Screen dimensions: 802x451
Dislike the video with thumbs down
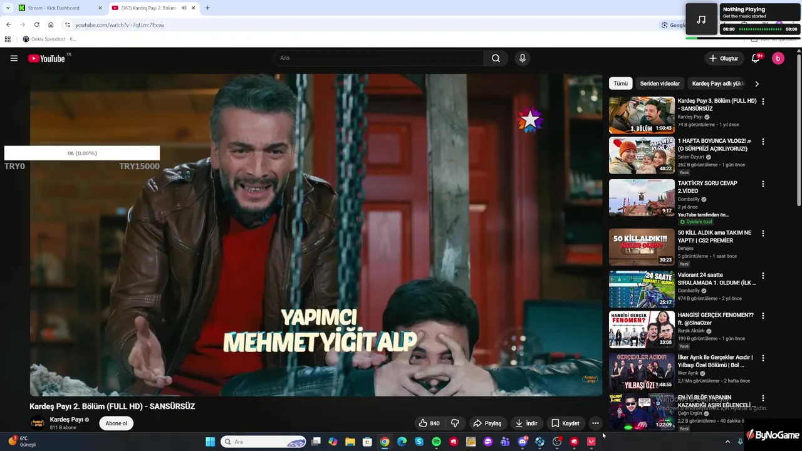point(456,423)
